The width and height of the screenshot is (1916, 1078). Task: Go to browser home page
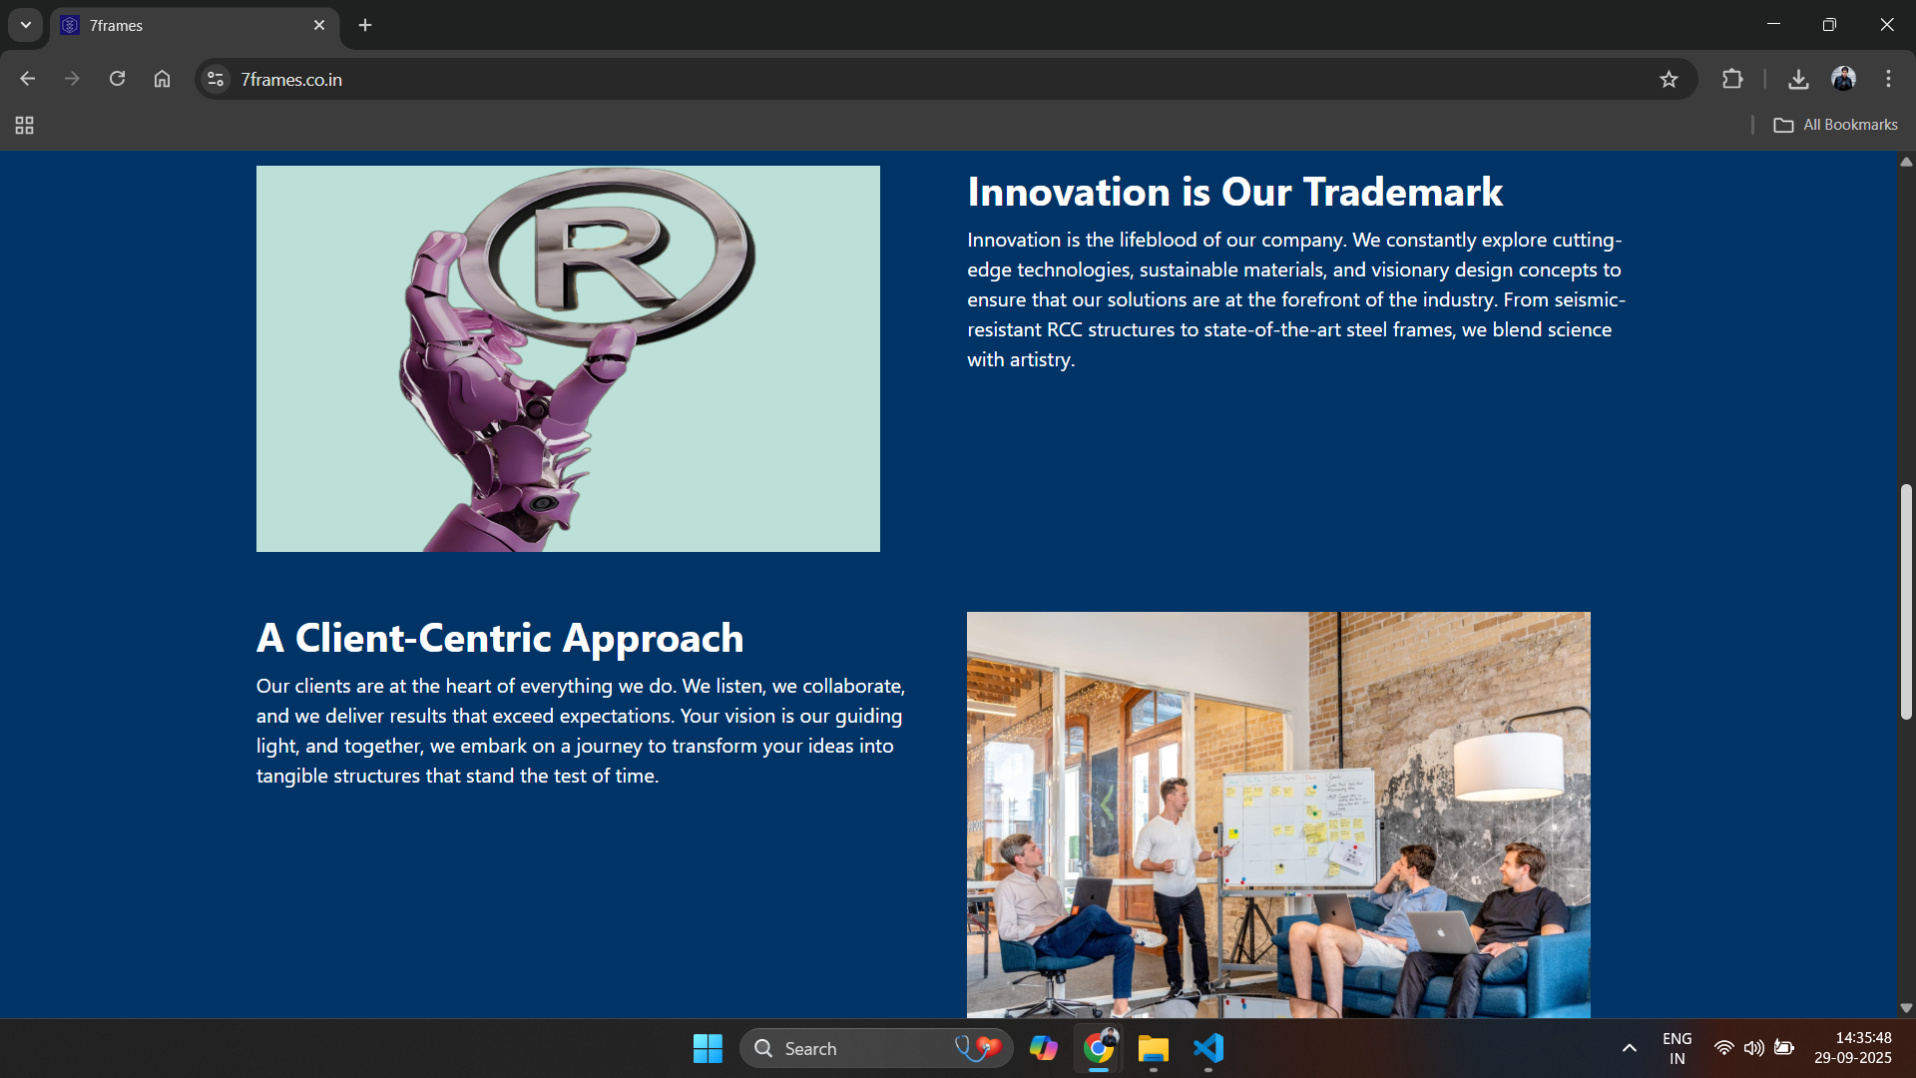pos(162,79)
